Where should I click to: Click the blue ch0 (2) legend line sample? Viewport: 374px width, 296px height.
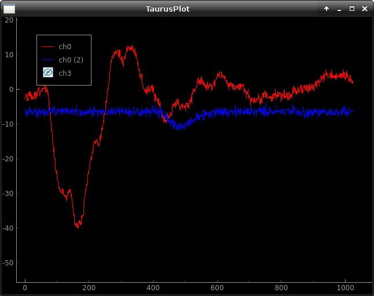tap(48, 60)
